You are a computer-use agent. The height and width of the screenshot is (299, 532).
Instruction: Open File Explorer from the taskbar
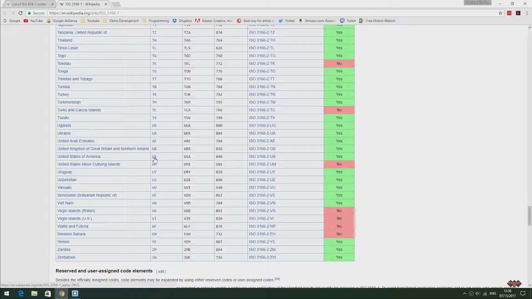pos(34,293)
